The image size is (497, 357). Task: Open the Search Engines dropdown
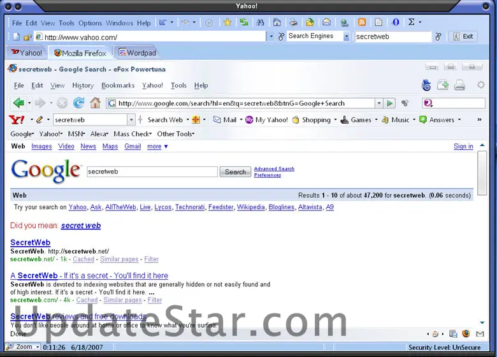[x=346, y=37]
